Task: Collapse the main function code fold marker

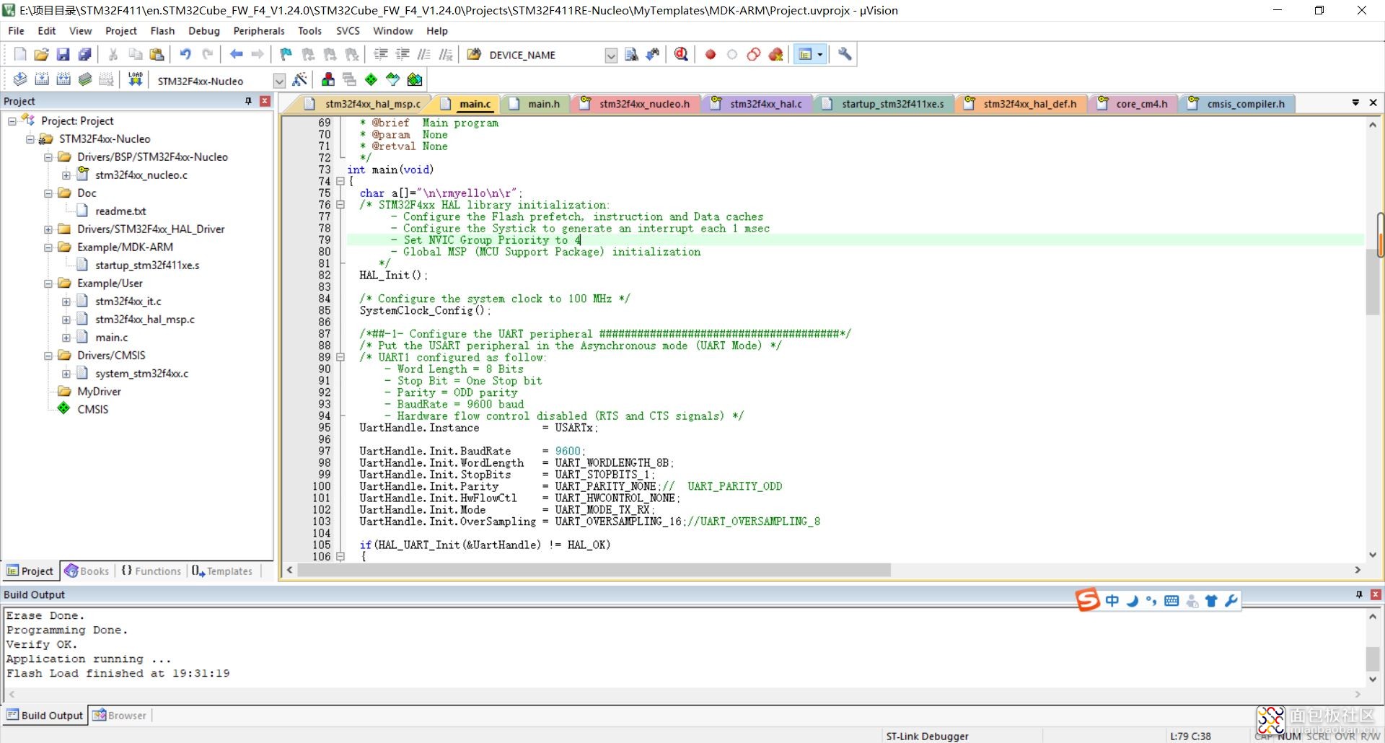Action: [340, 182]
